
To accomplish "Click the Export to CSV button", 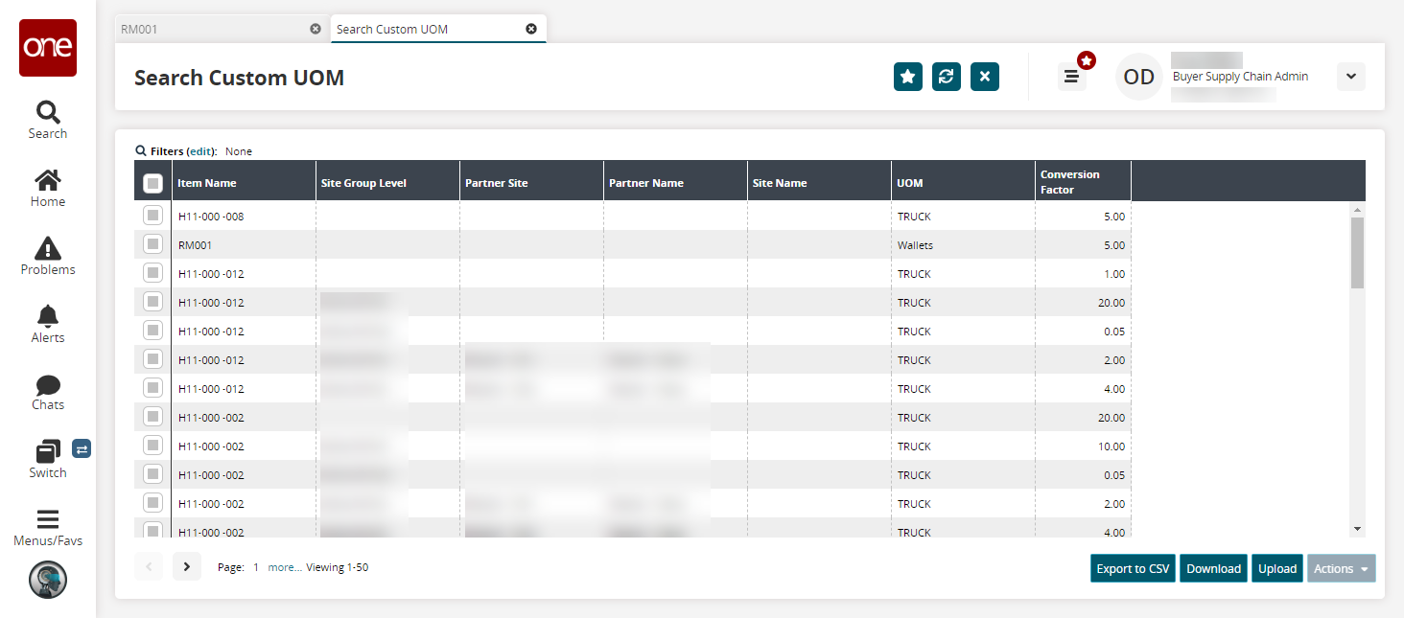I will point(1133,568).
